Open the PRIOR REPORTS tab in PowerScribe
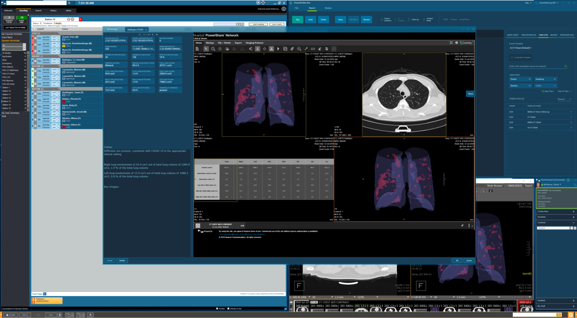Screen dimensions: 577x318 [529, 35]
